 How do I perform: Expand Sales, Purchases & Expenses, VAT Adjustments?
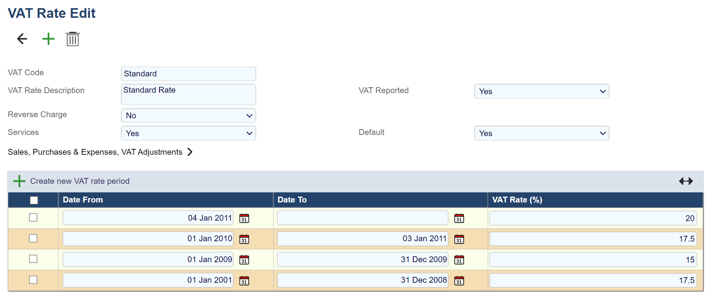click(x=100, y=152)
